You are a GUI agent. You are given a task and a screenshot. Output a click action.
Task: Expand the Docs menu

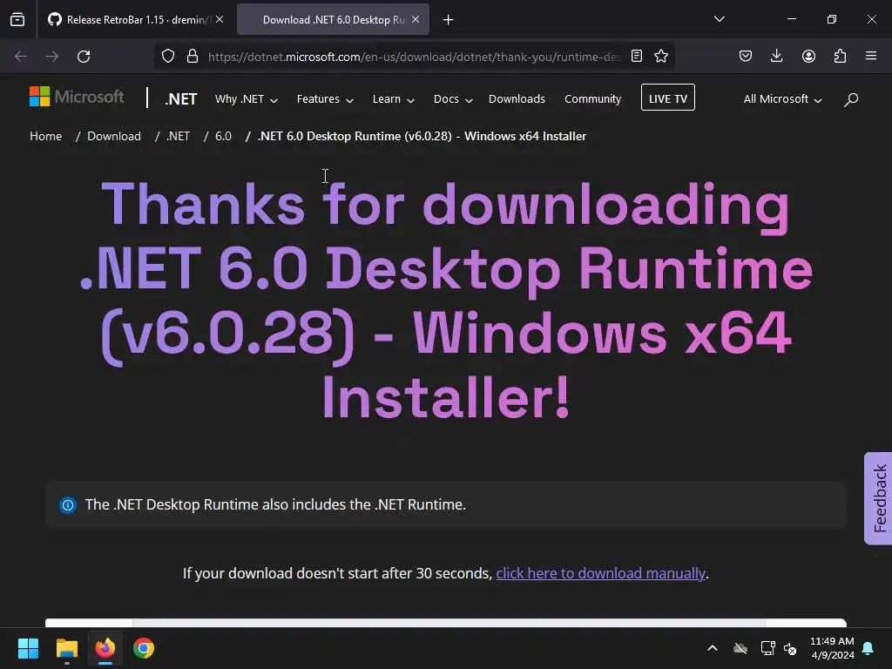[x=453, y=99]
